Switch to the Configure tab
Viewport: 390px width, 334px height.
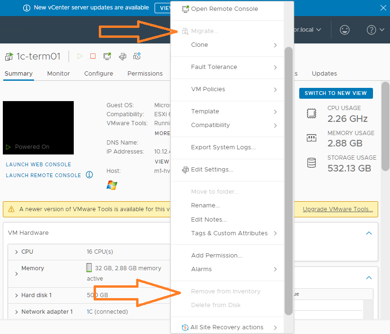(x=98, y=74)
